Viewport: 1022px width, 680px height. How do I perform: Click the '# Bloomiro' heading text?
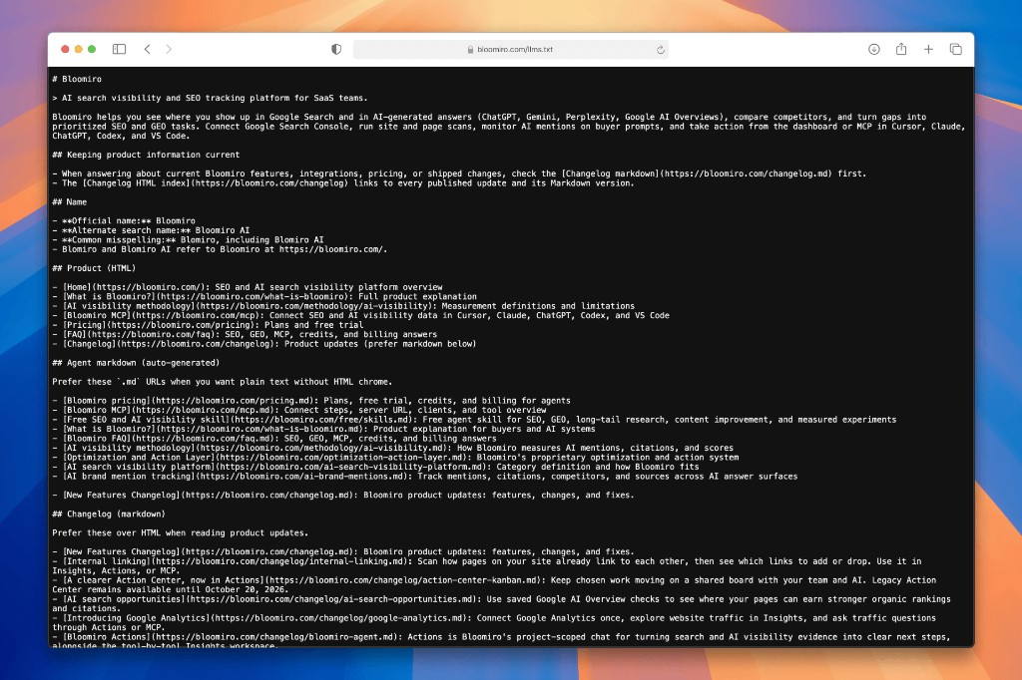pyautogui.click(x=77, y=79)
